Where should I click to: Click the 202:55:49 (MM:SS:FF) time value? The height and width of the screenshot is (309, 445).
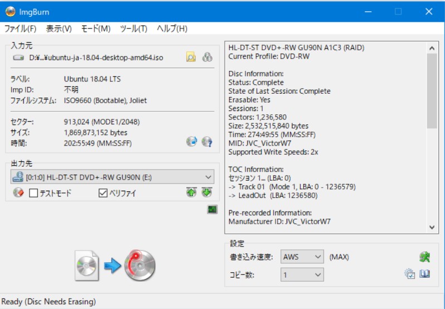98,143
